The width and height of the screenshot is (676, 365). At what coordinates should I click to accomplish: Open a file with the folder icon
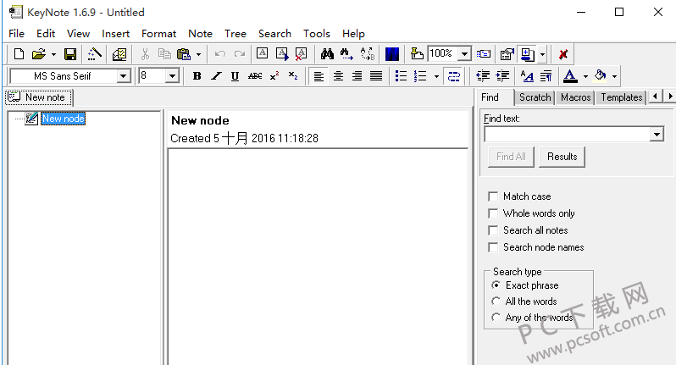(x=38, y=54)
